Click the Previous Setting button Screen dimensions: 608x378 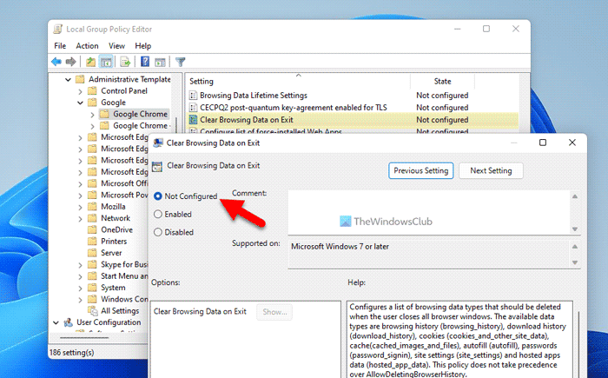(x=420, y=171)
